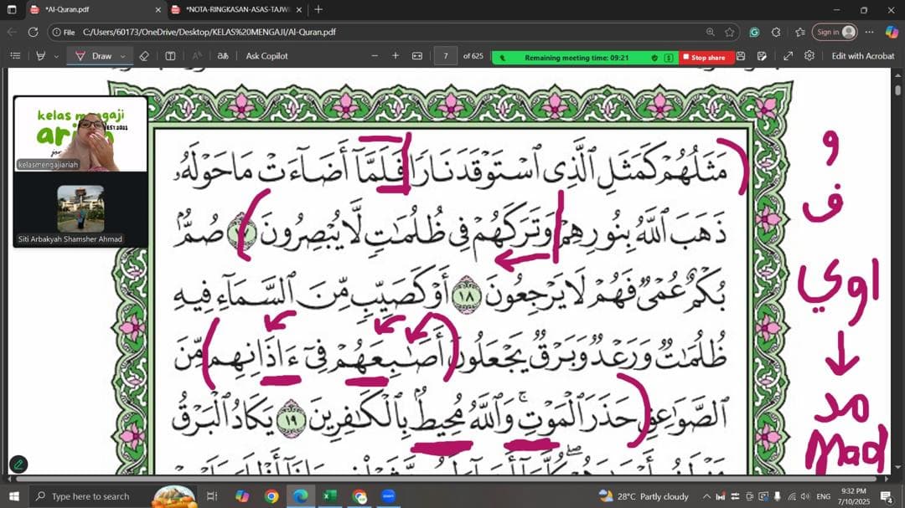Open the Copilot sidebar icon
The image size is (905, 508).
[x=892, y=33]
